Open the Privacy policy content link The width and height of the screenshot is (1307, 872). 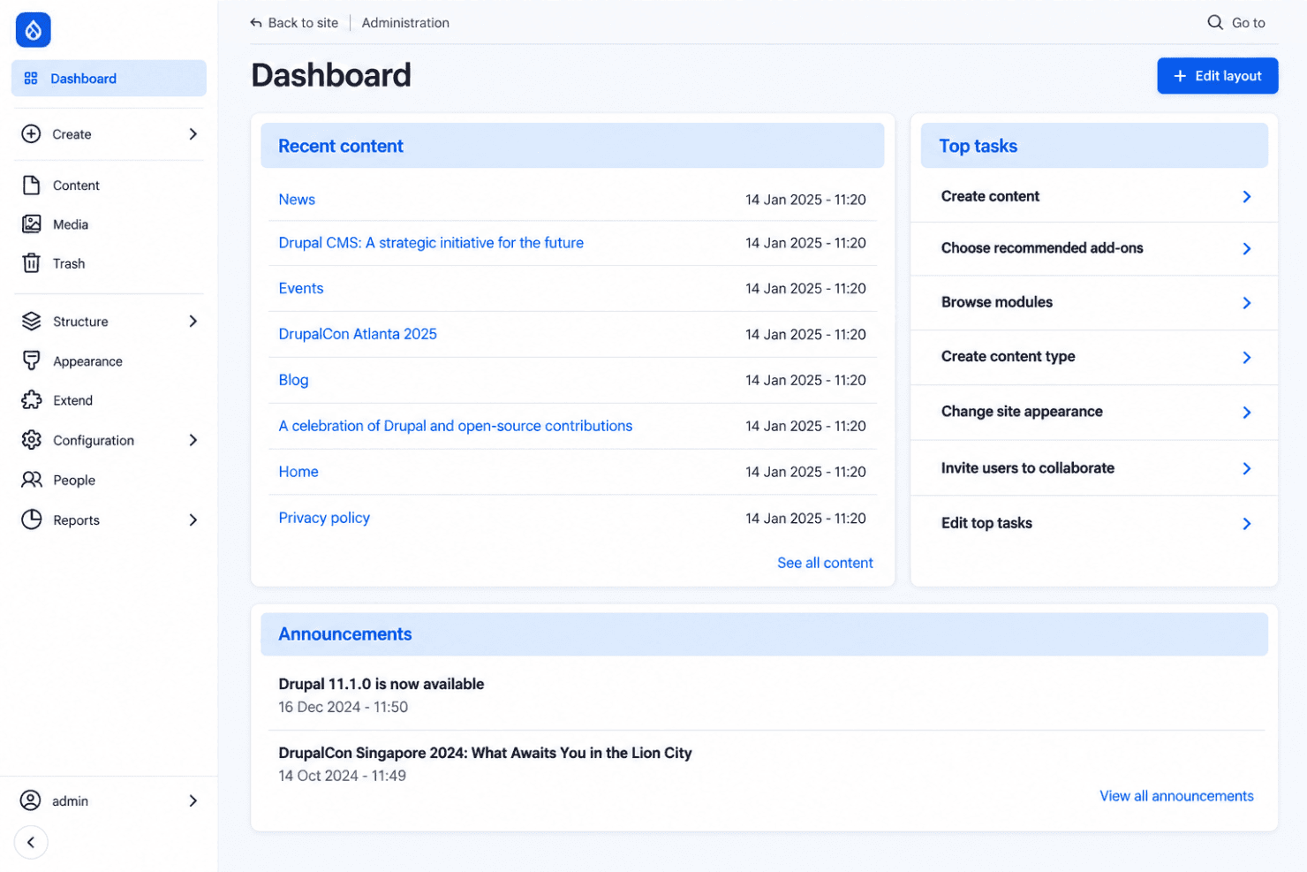click(x=324, y=518)
